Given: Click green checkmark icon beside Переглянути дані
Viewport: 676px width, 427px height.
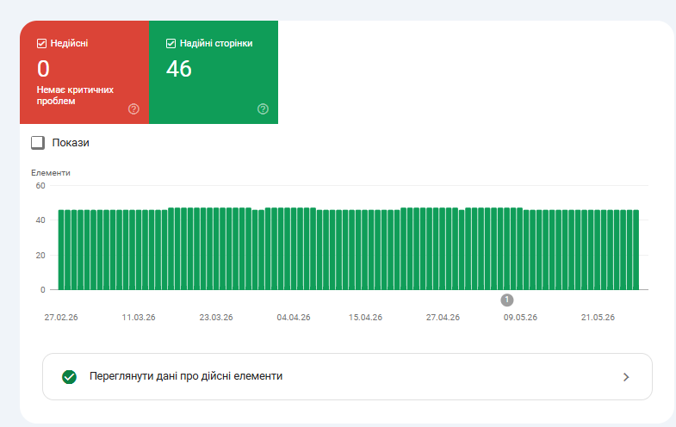Looking at the screenshot, I should point(69,377).
